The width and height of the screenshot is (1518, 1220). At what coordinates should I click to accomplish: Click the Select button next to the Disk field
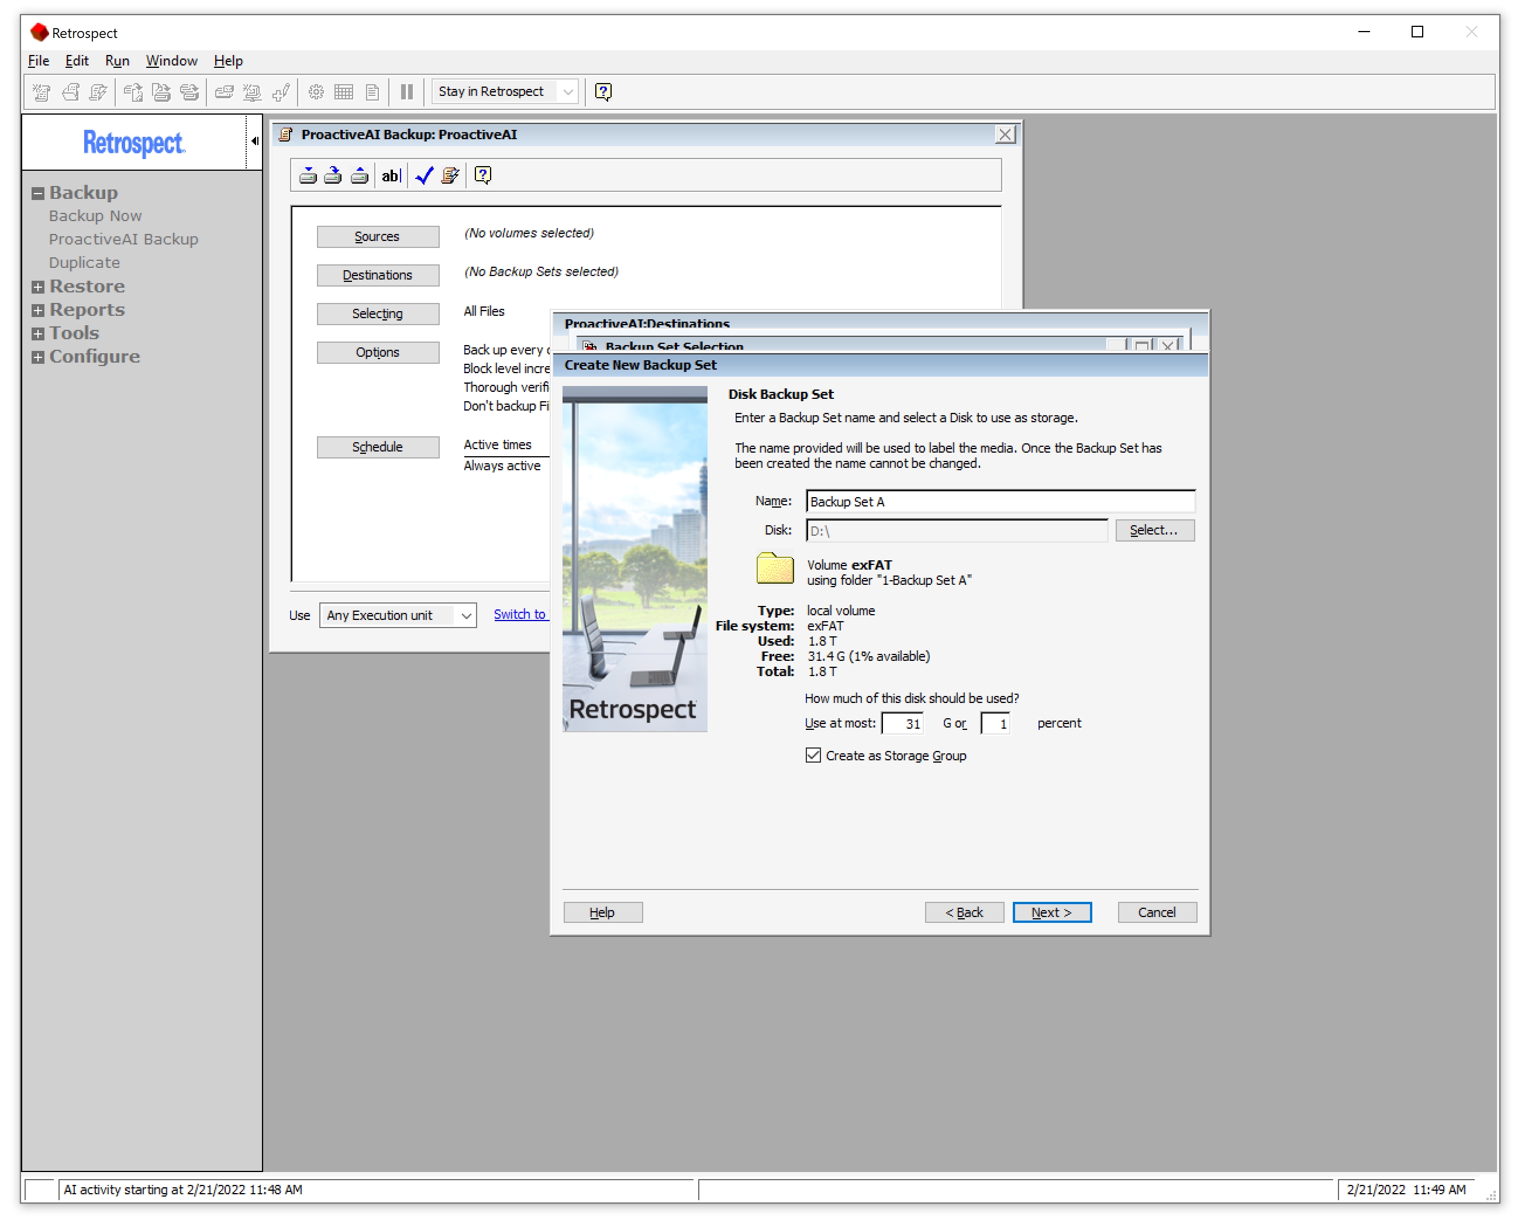click(x=1154, y=530)
